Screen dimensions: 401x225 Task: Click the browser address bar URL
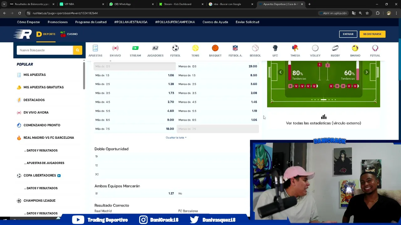pos(65,13)
